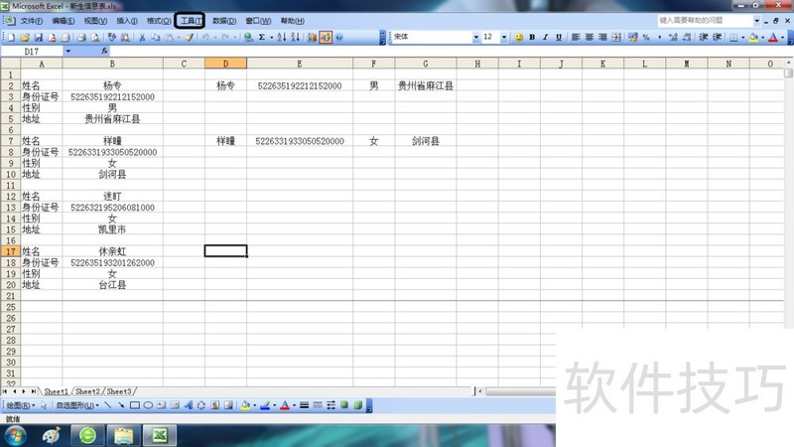Image resolution: width=794 pixels, height=447 pixels.
Task: Select the oval drawing tool
Action: (148, 405)
